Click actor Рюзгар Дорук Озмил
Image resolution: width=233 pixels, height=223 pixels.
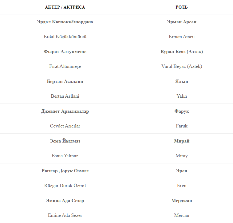[x=65, y=171]
